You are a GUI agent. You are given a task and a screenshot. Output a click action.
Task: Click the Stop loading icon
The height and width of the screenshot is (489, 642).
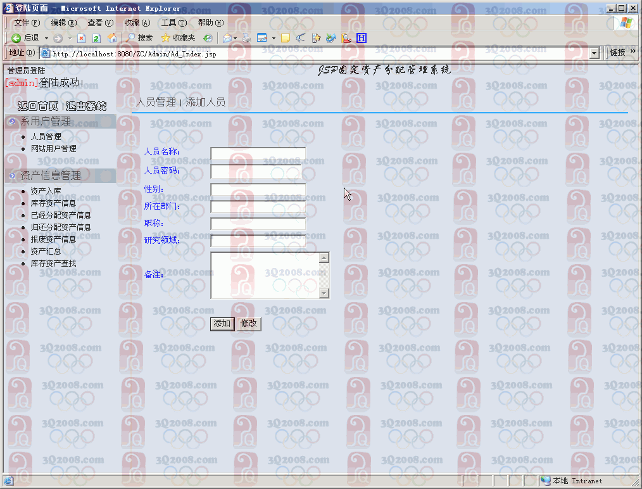point(82,38)
